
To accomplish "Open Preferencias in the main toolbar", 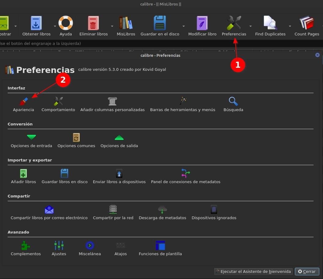I will point(234,26).
